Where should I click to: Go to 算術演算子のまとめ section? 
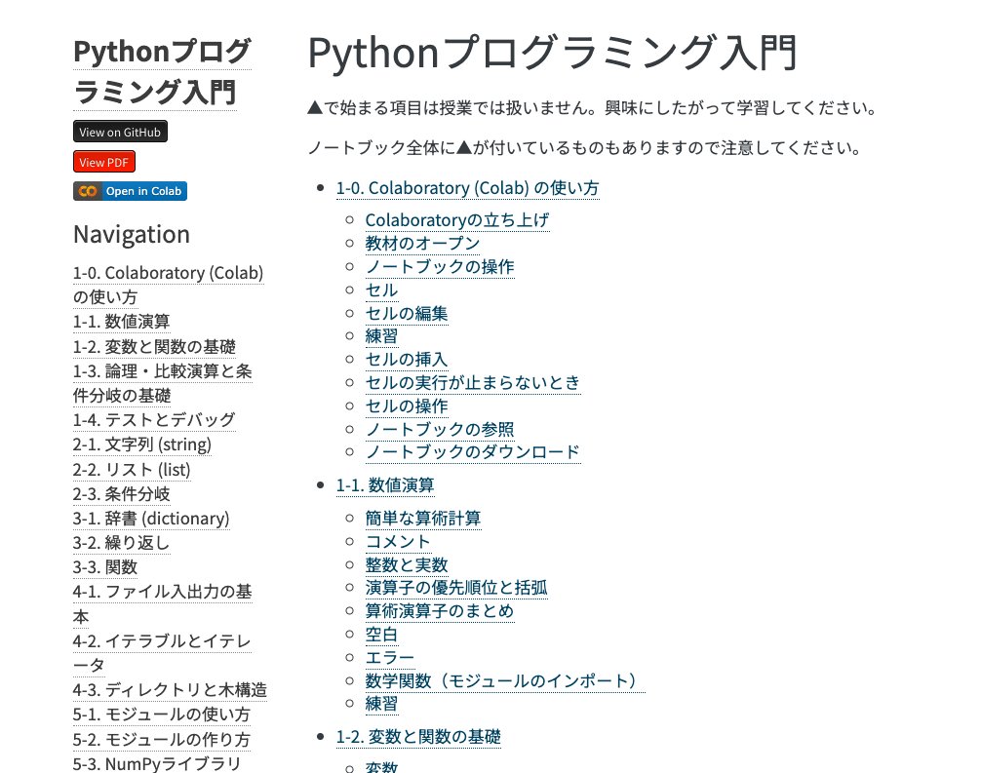(440, 611)
